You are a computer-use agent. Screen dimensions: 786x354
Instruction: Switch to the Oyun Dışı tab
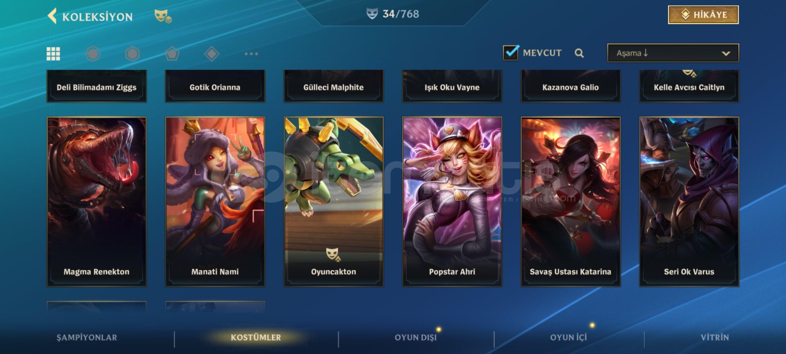point(416,338)
